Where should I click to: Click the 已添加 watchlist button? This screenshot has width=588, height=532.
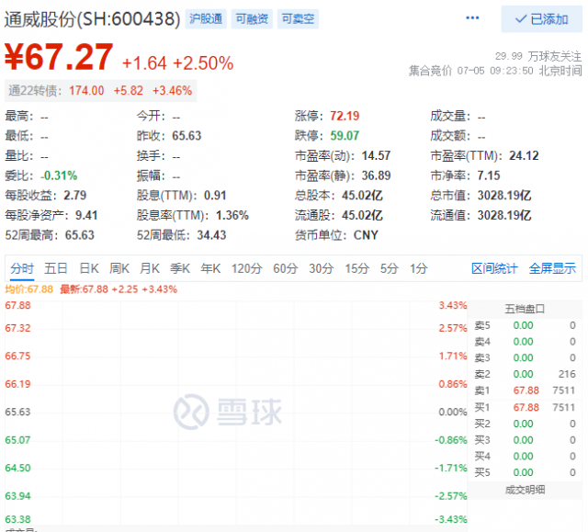[x=540, y=19]
